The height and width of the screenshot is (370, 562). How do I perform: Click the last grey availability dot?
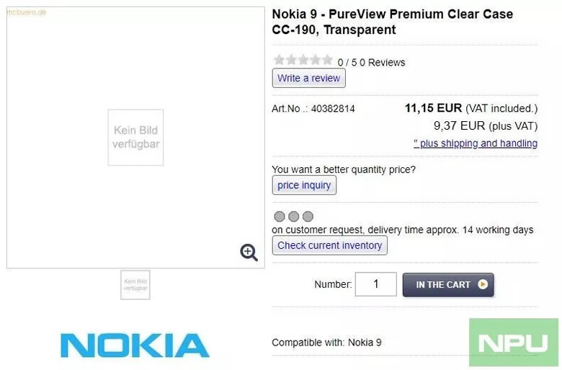pos(308,216)
